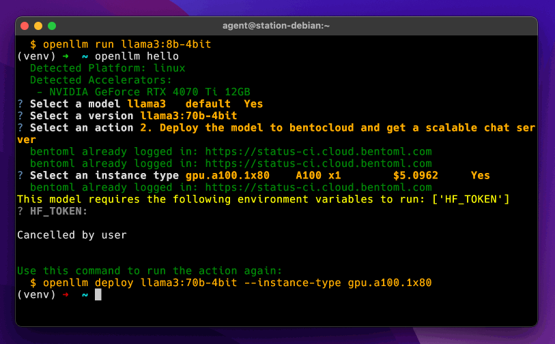Click the second bentoml already logged in URL
Screen dimensions: 555x344
(318, 163)
